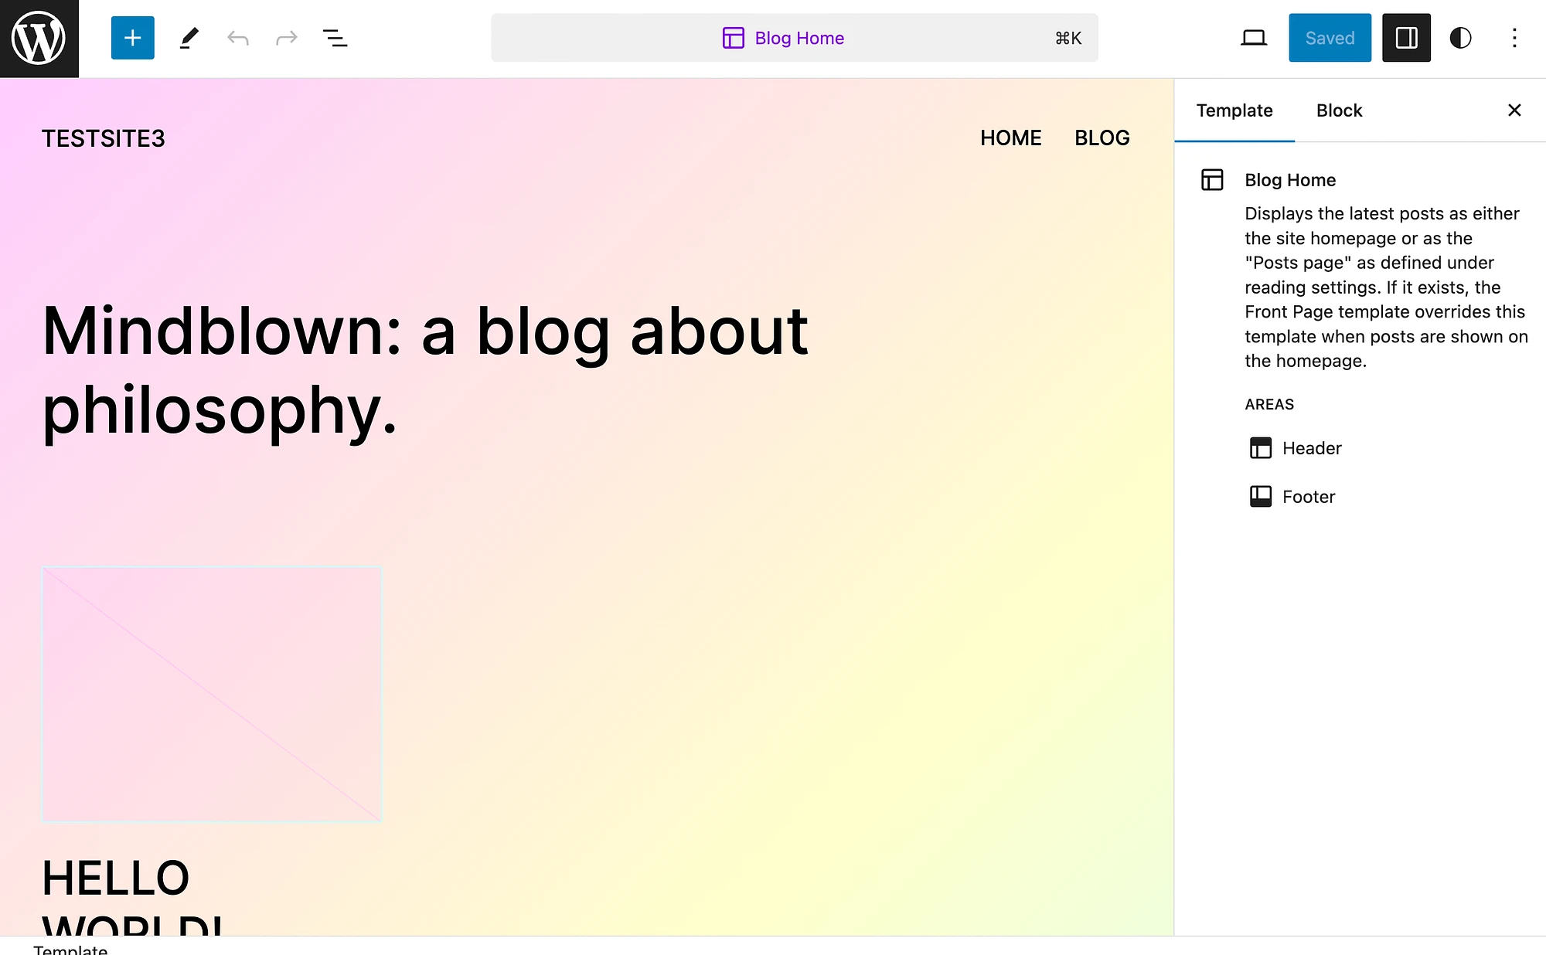Click the Saved button

[1330, 38]
